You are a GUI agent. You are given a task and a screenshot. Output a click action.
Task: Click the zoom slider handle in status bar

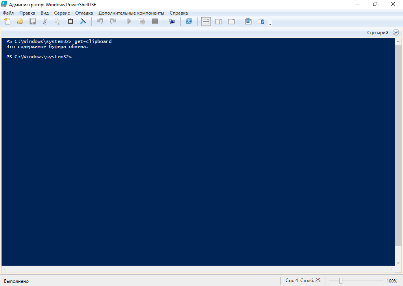tap(341, 281)
